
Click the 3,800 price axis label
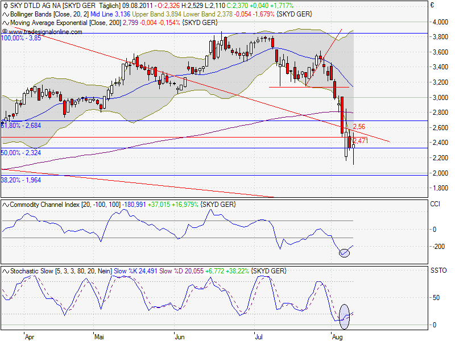click(440, 37)
